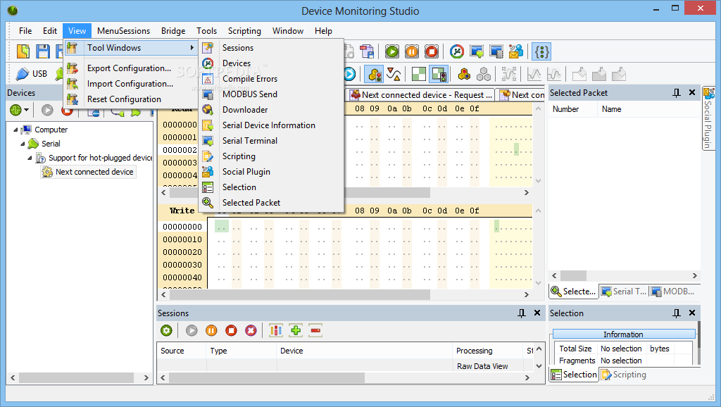
Task: Click the Processing column header in Sessions
Action: click(x=487, y=351)
